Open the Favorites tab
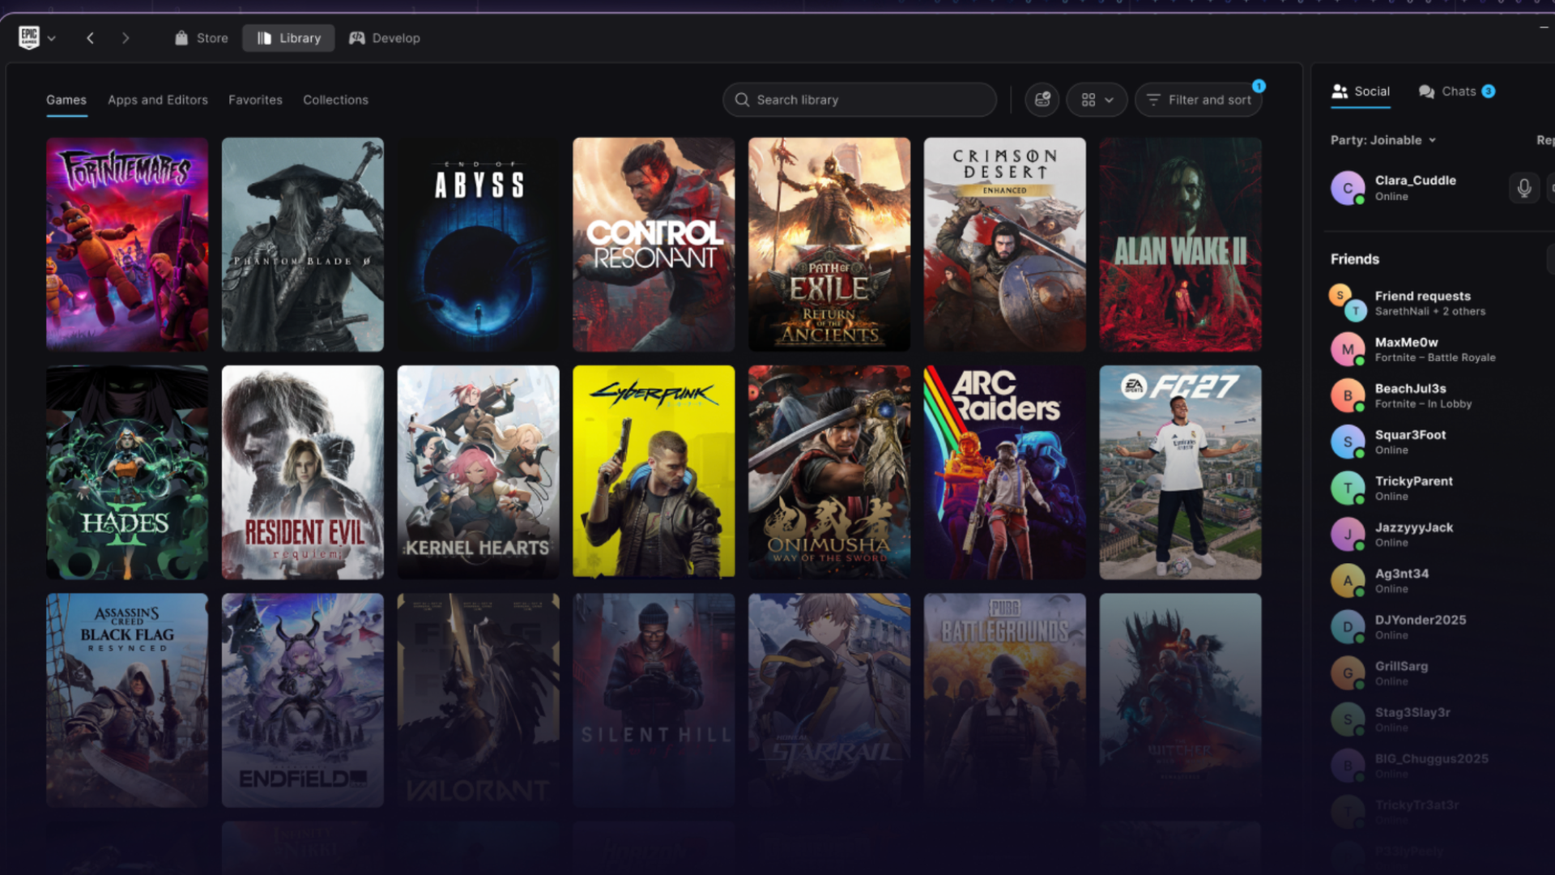This screenshot has width=1555, height=875. pos(255,100)
